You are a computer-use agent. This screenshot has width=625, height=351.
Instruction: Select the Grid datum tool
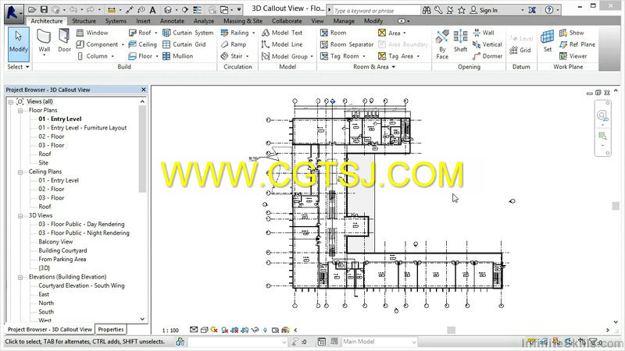pyautogui.click(x=520, y=50)
